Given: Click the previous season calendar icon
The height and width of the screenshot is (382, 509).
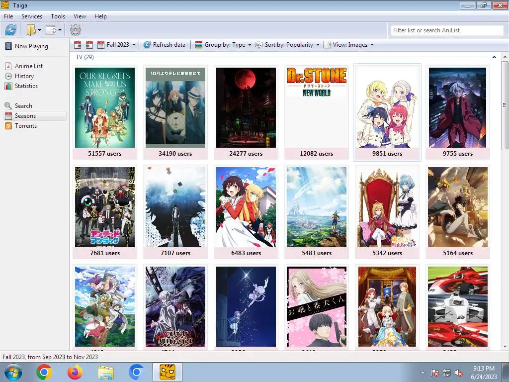Looking at the screenshot, I should [x=77, y=45].
